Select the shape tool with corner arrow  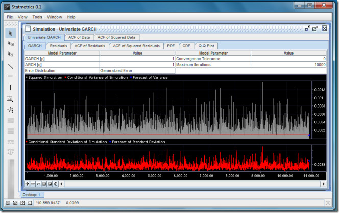click(10, 99)
